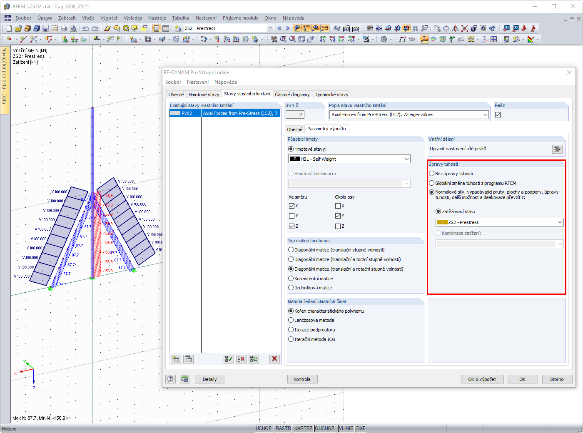Click the Detaily button
Screen dimensions: 583x433
tap(210, 379)
